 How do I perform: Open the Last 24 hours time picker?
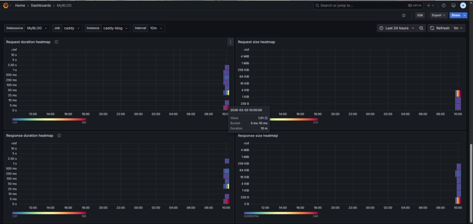[x=396, y=28]
